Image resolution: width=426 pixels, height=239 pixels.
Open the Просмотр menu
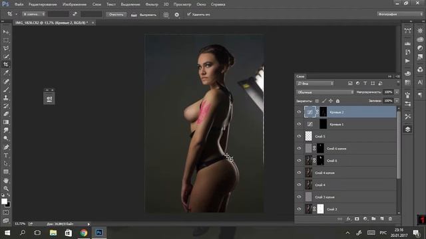pos(182,5)
